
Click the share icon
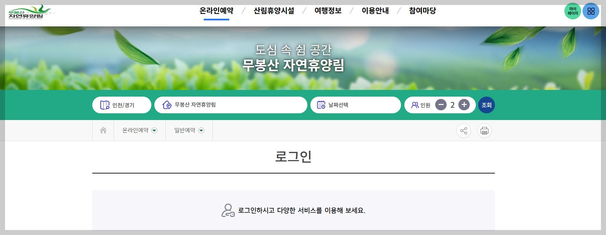point(464,131)
